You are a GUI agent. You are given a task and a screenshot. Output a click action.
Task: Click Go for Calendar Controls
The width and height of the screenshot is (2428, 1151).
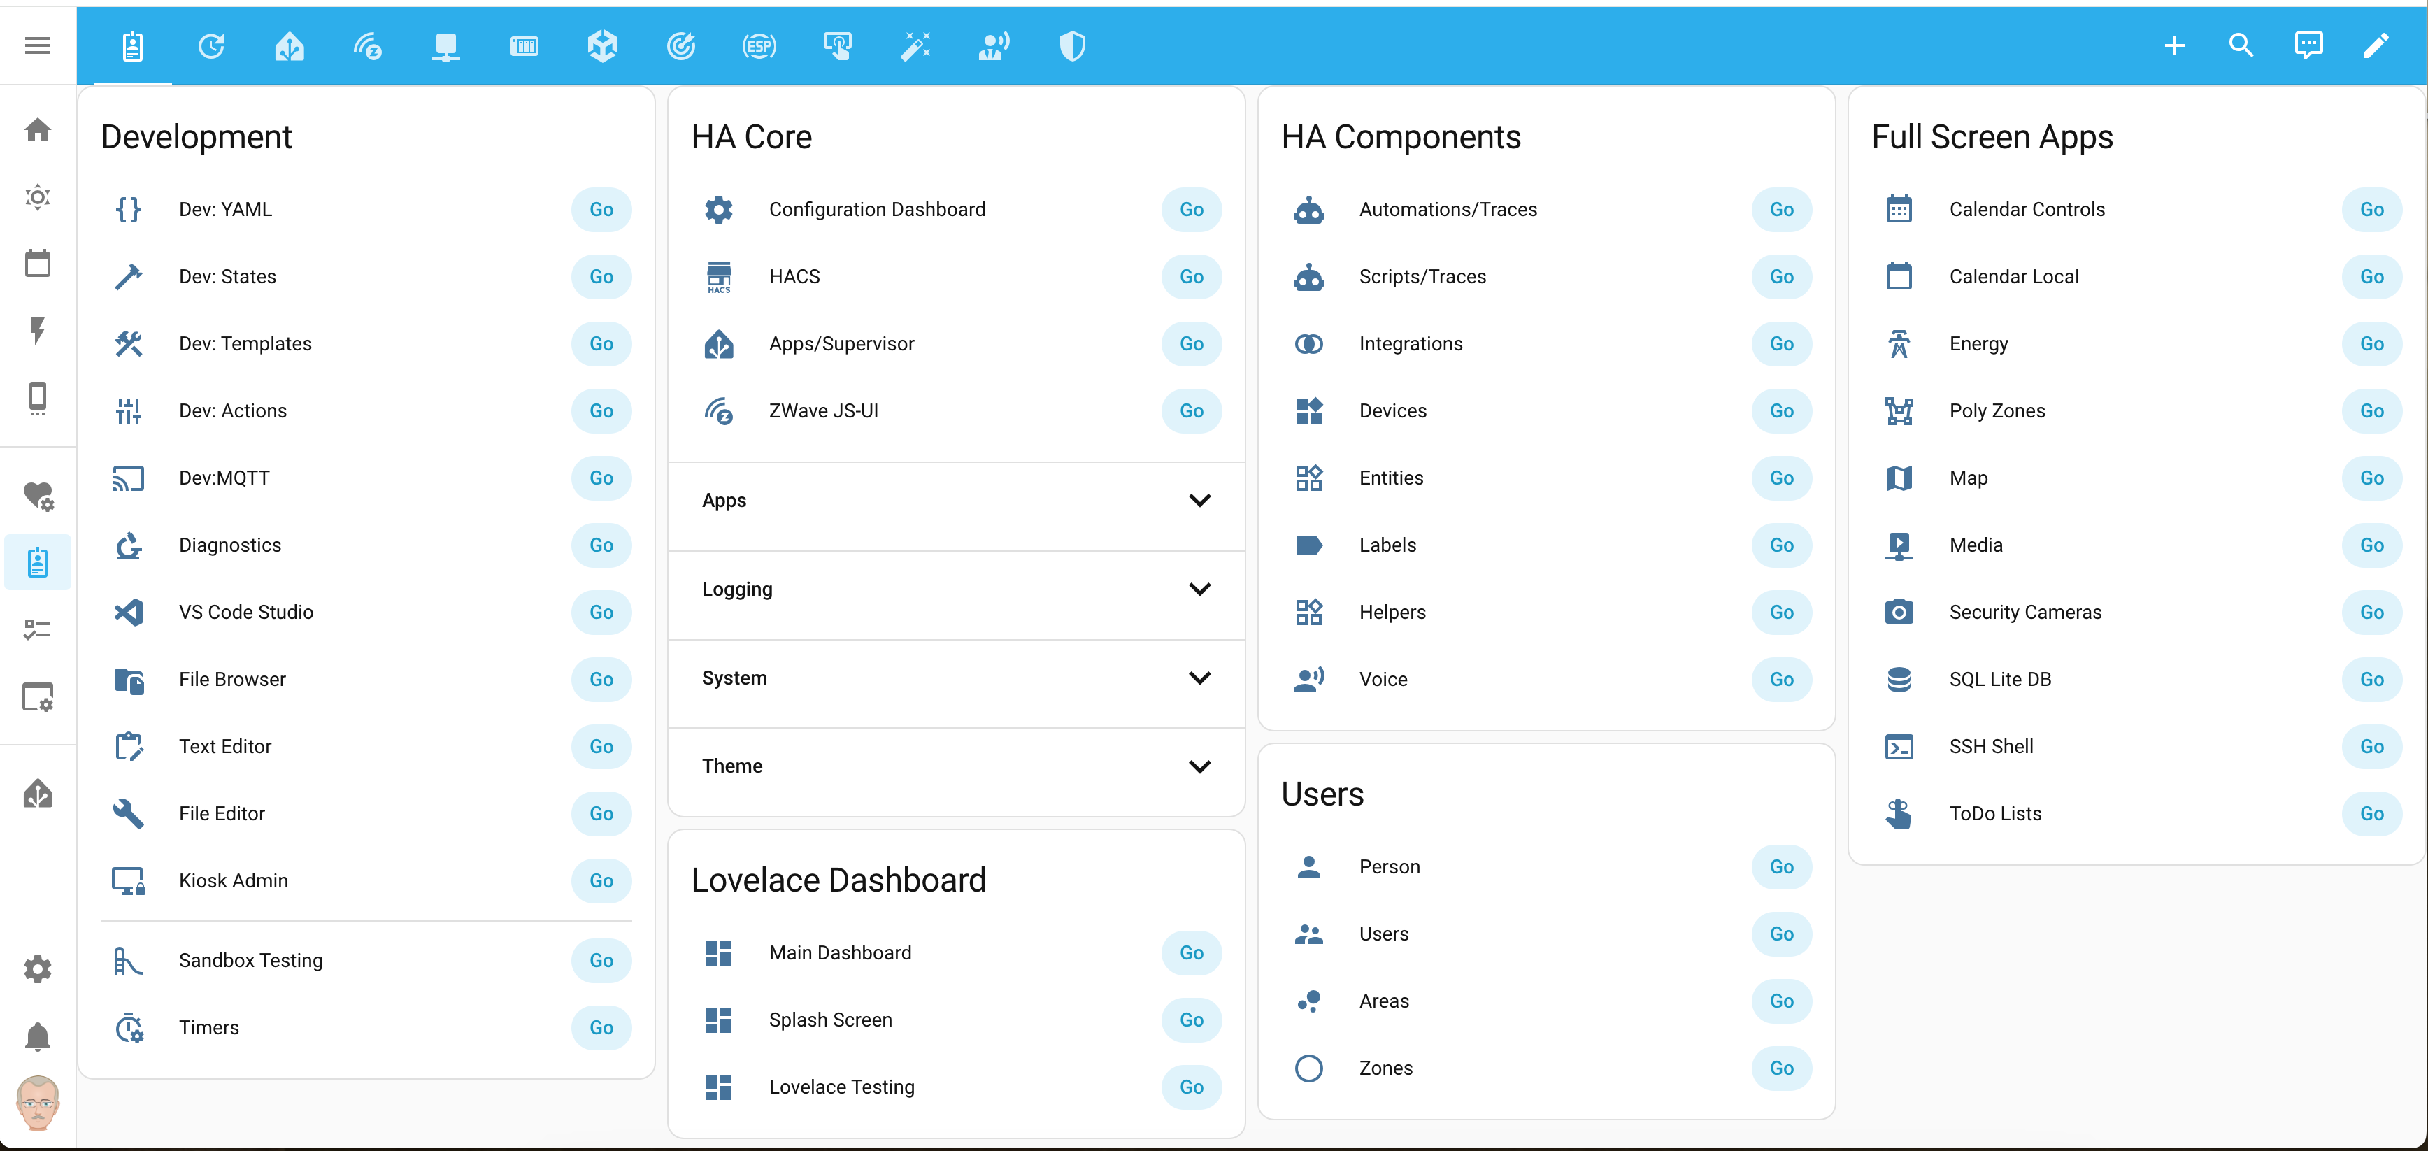[2371, 210]
